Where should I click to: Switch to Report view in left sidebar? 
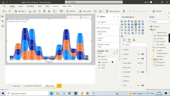[x=3, y=16]
